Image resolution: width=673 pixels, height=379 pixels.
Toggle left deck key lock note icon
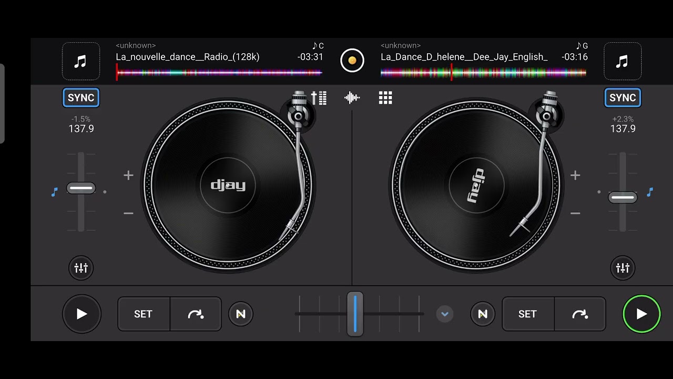point(54,193)
